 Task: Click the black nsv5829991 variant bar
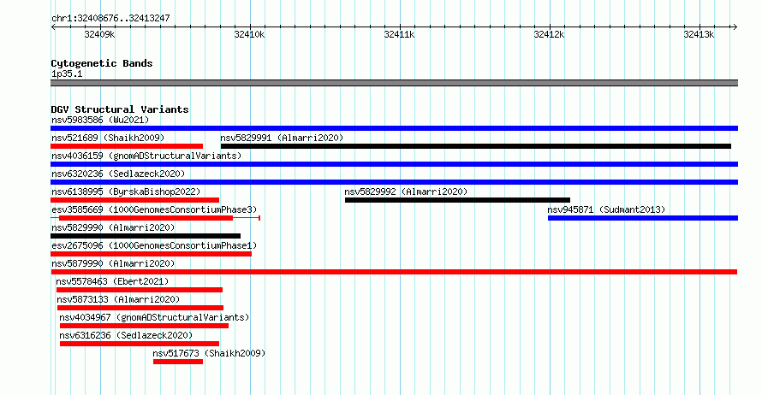pyautogui.click(x=476, y=146)
